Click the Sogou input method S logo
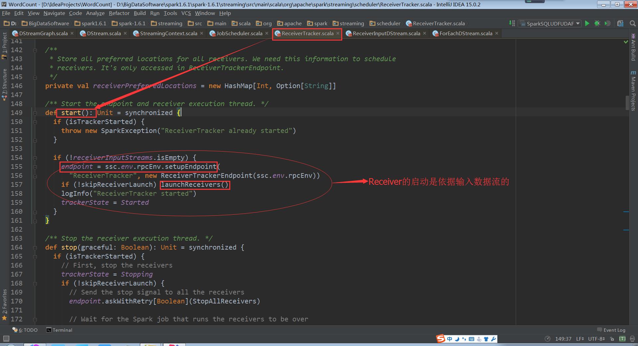Viewport: 638px width, 346px height. (x=441, y=339)
